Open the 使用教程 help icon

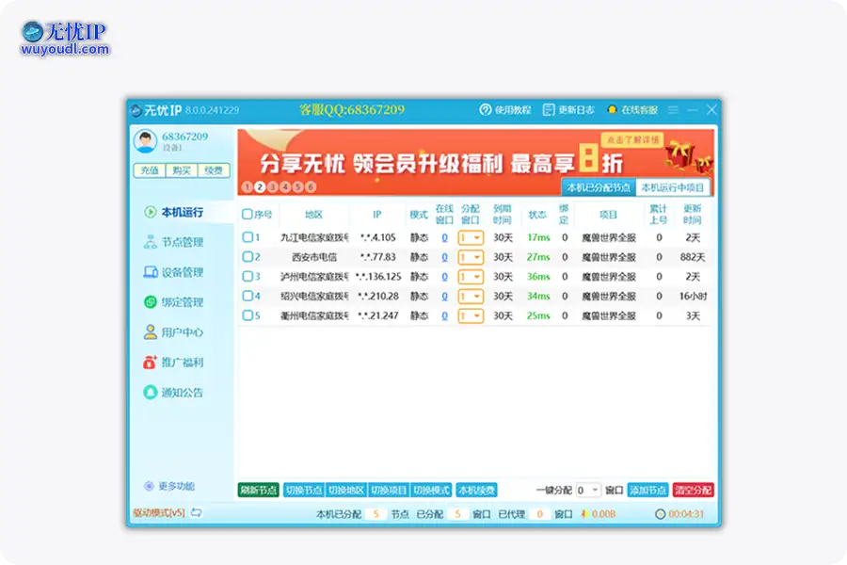click(x=485, y=110)
